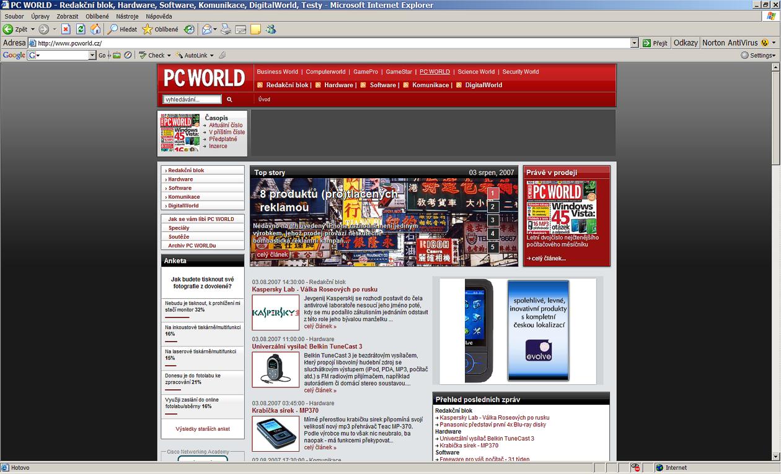The height and width of the screenshot is (474, 781).
Task: Open the Business World link
Action: (278, 72)
